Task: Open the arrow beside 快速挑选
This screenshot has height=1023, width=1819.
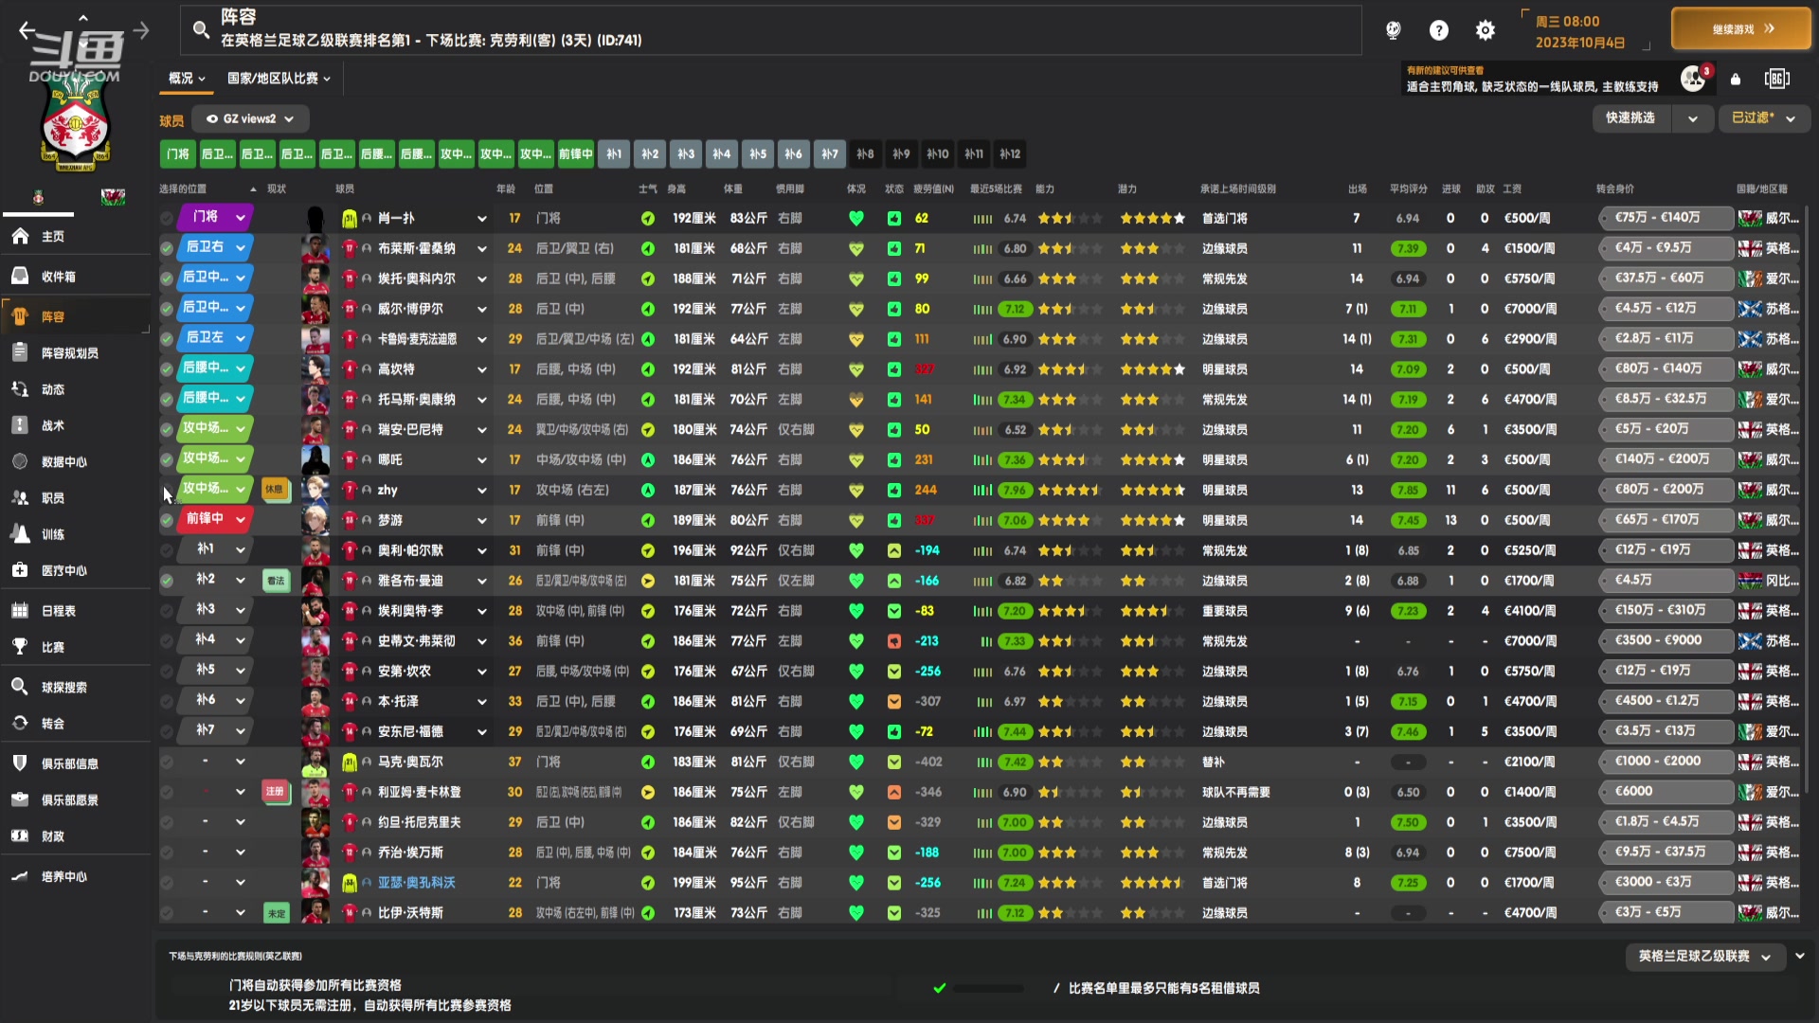Action: [x=1693, y=118]
